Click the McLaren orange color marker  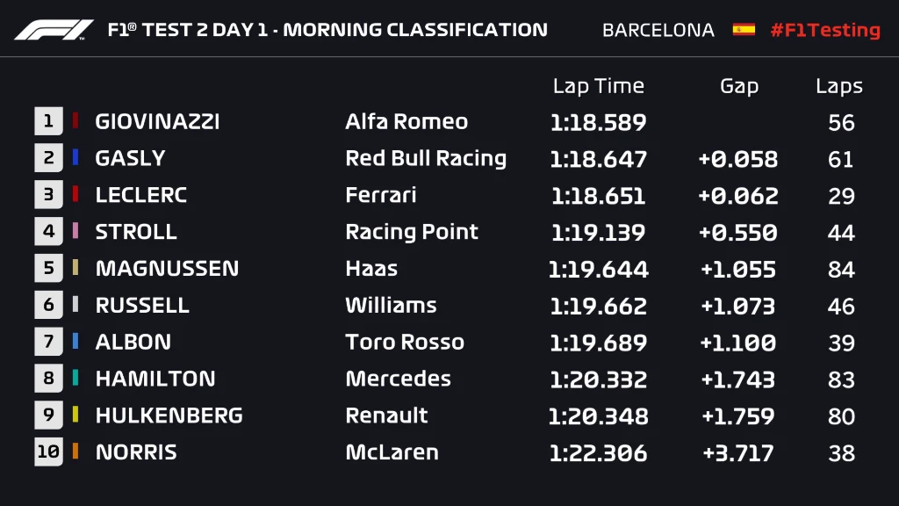(x=76, y=452)
